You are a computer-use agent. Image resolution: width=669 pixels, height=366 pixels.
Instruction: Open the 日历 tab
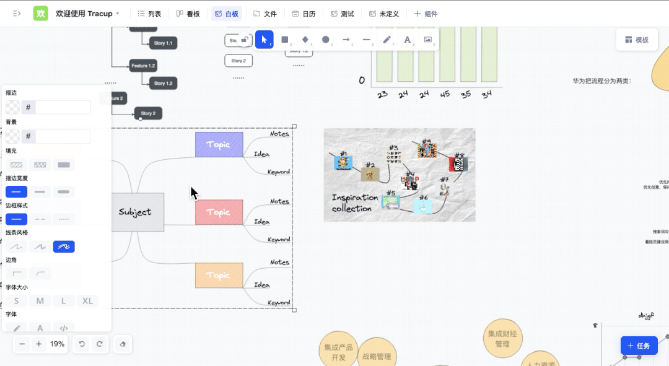click(x=304, y=14)
